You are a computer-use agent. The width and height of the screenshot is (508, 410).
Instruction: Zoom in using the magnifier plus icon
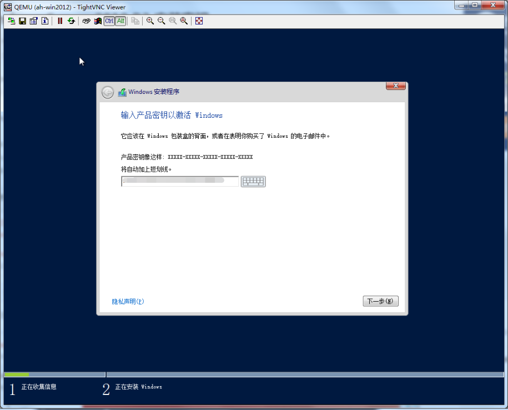tap(150, 21)
